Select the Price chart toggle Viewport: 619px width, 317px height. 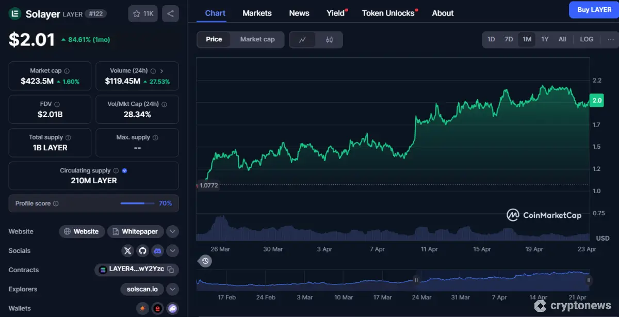[x=214, y=40]
